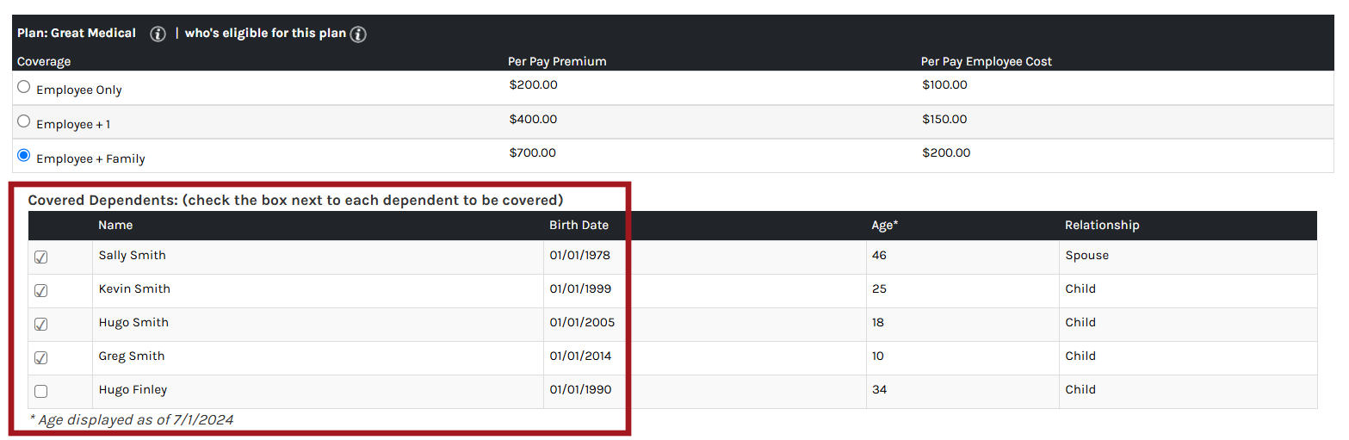The image size is (1349, 440).
Task: Click age 46 in Sally Smith row
Action: pos(879,256)
